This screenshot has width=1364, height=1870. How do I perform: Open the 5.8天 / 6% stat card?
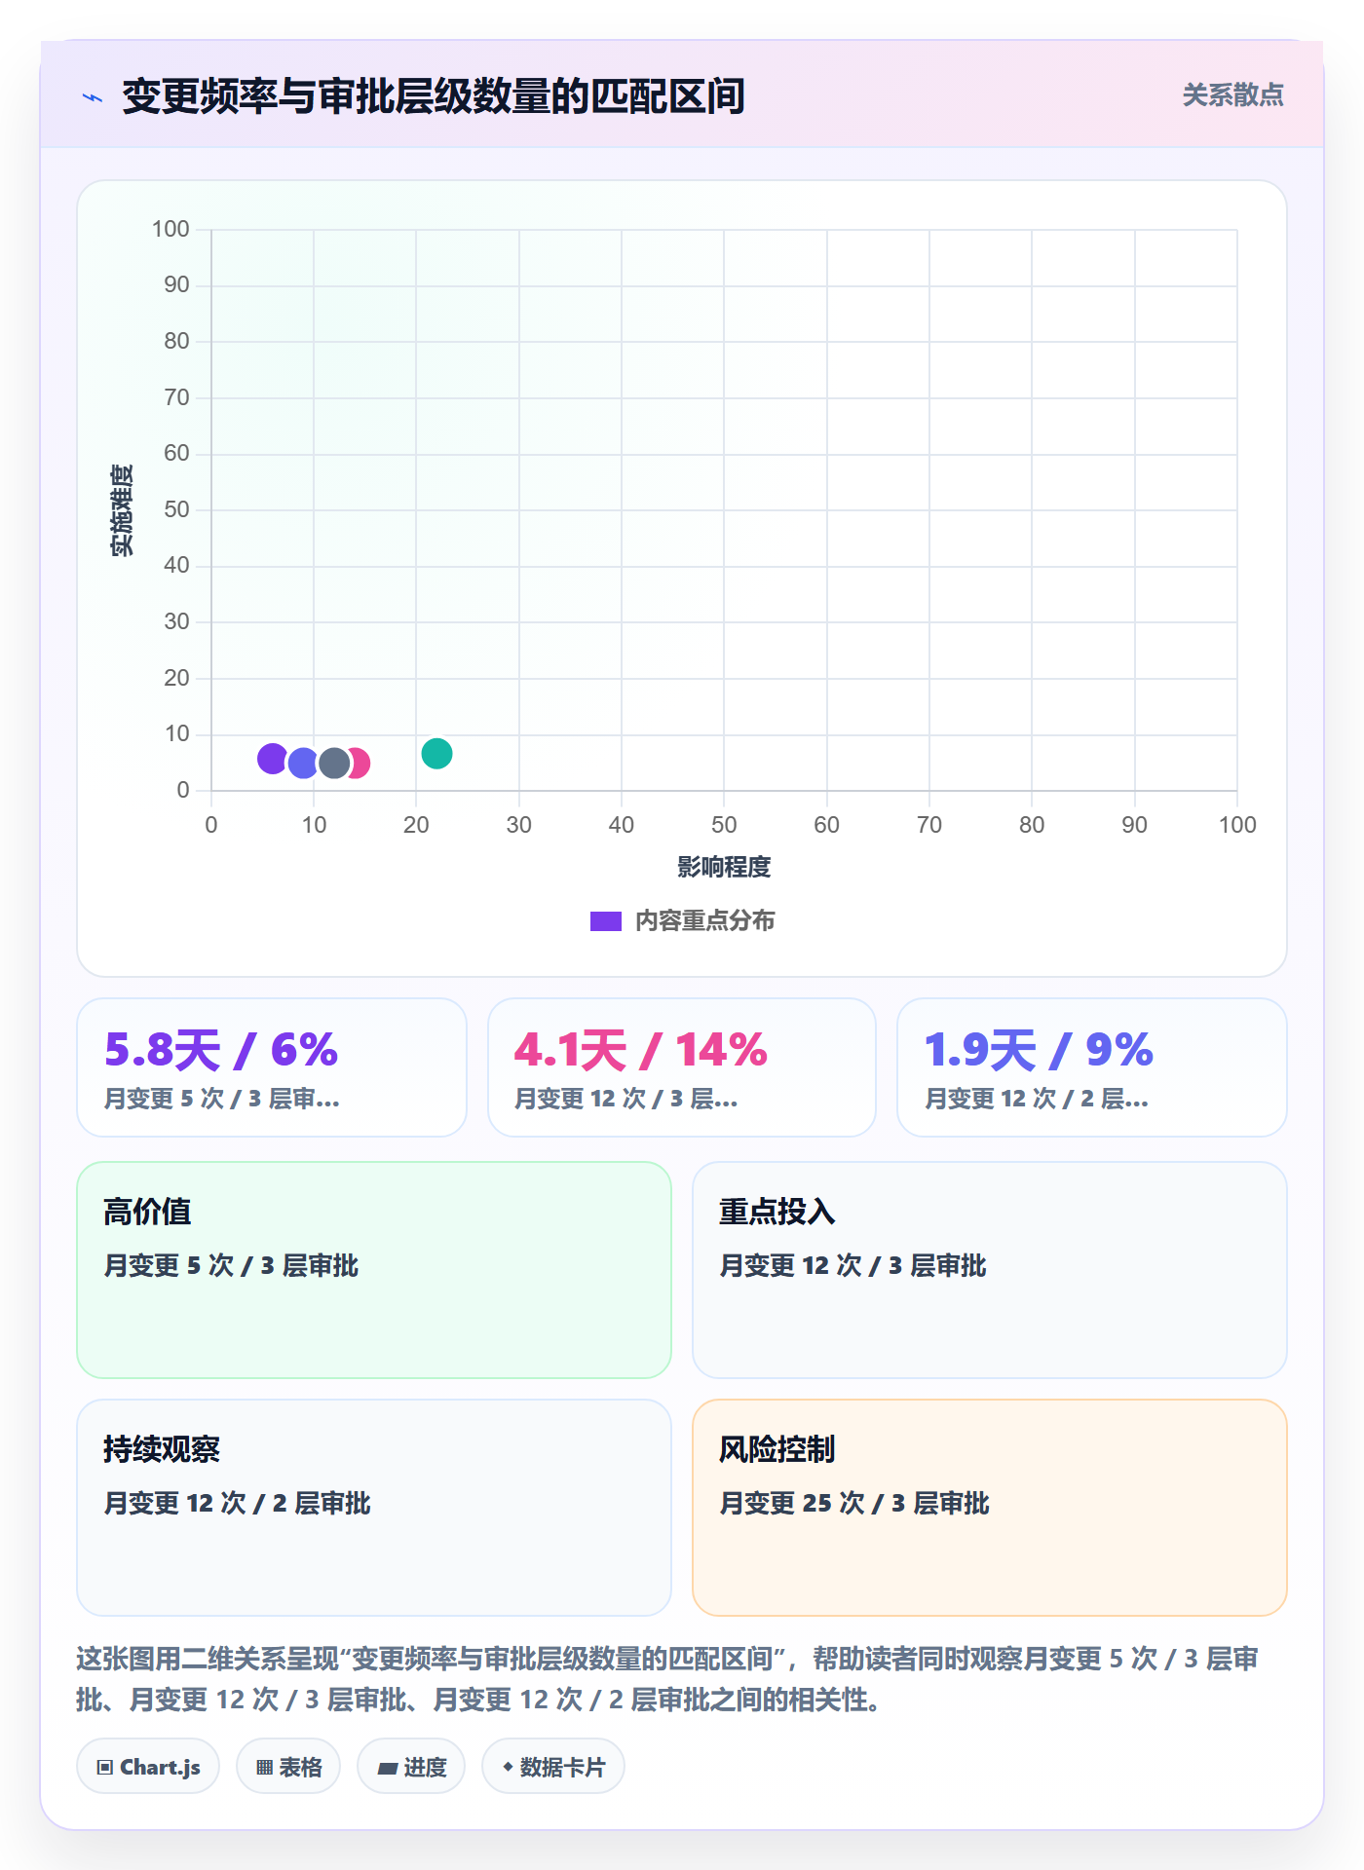click(x=272, y=1067)
